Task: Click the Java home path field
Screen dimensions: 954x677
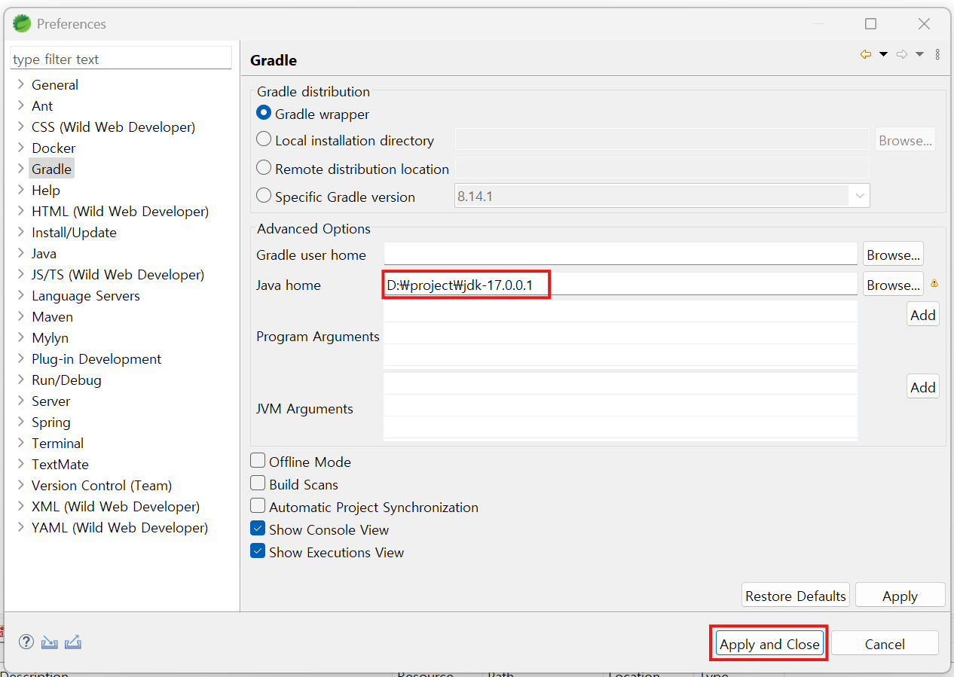Action: pos(620,284)
